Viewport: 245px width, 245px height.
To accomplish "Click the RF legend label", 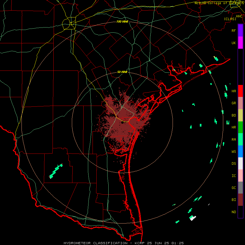I will tap(234, 30).
